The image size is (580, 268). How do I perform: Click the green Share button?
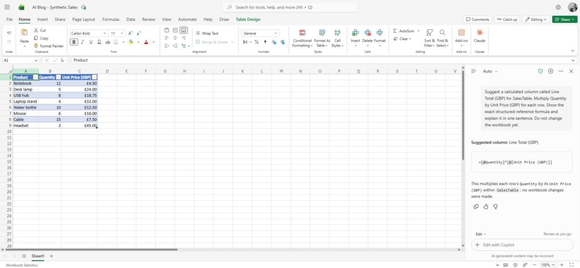click(565, 19)
